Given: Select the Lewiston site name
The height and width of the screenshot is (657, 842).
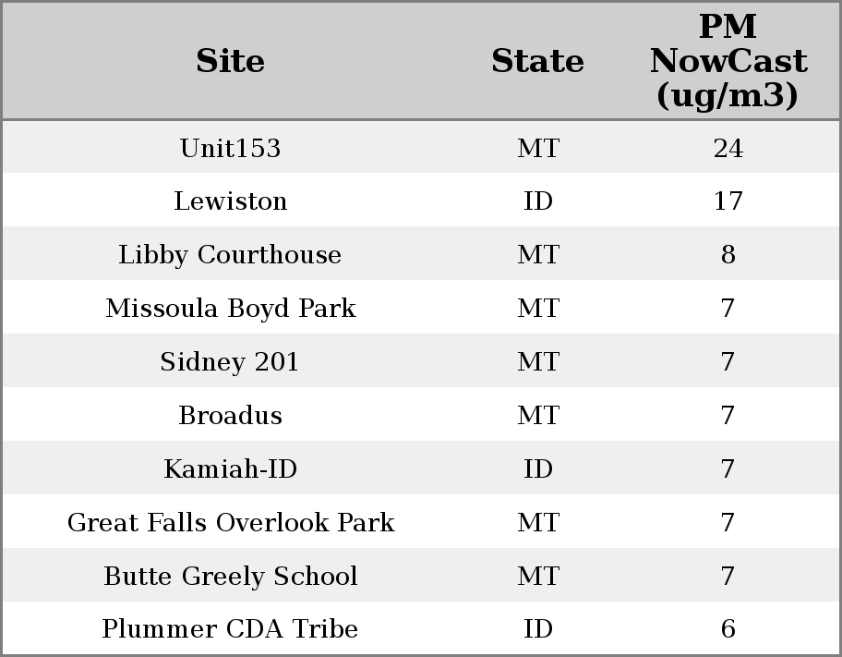Looking at the screenshot, I should [x=230, y=201].
